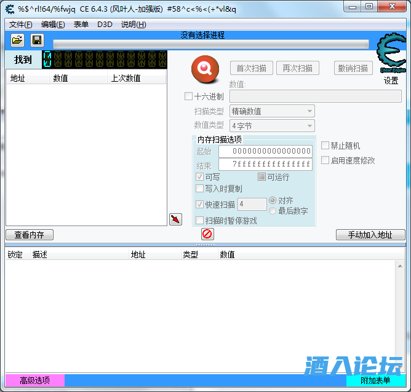Enable the 启用速度修改 speedhack checkbox
411x392 pixels.
click(x=325, y=160)
